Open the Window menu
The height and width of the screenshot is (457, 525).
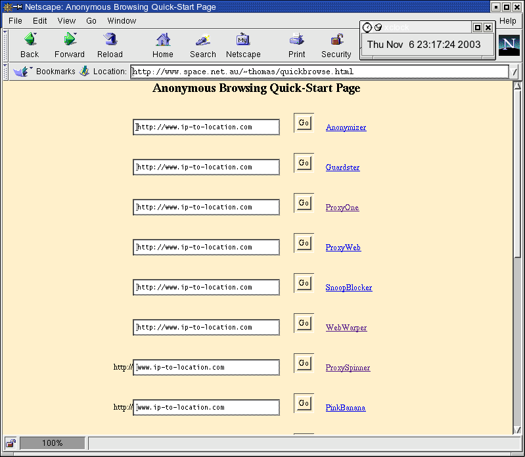point(122,21)
